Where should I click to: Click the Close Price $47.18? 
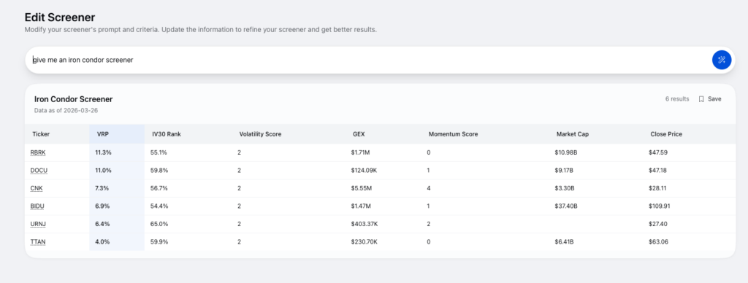pyautogui.click(x=658, y=170)
